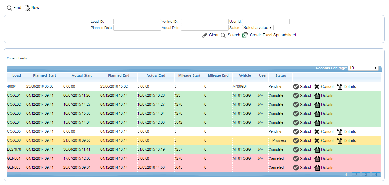Click Select checkmark icon for COOL06

click(x=296, y=141)
